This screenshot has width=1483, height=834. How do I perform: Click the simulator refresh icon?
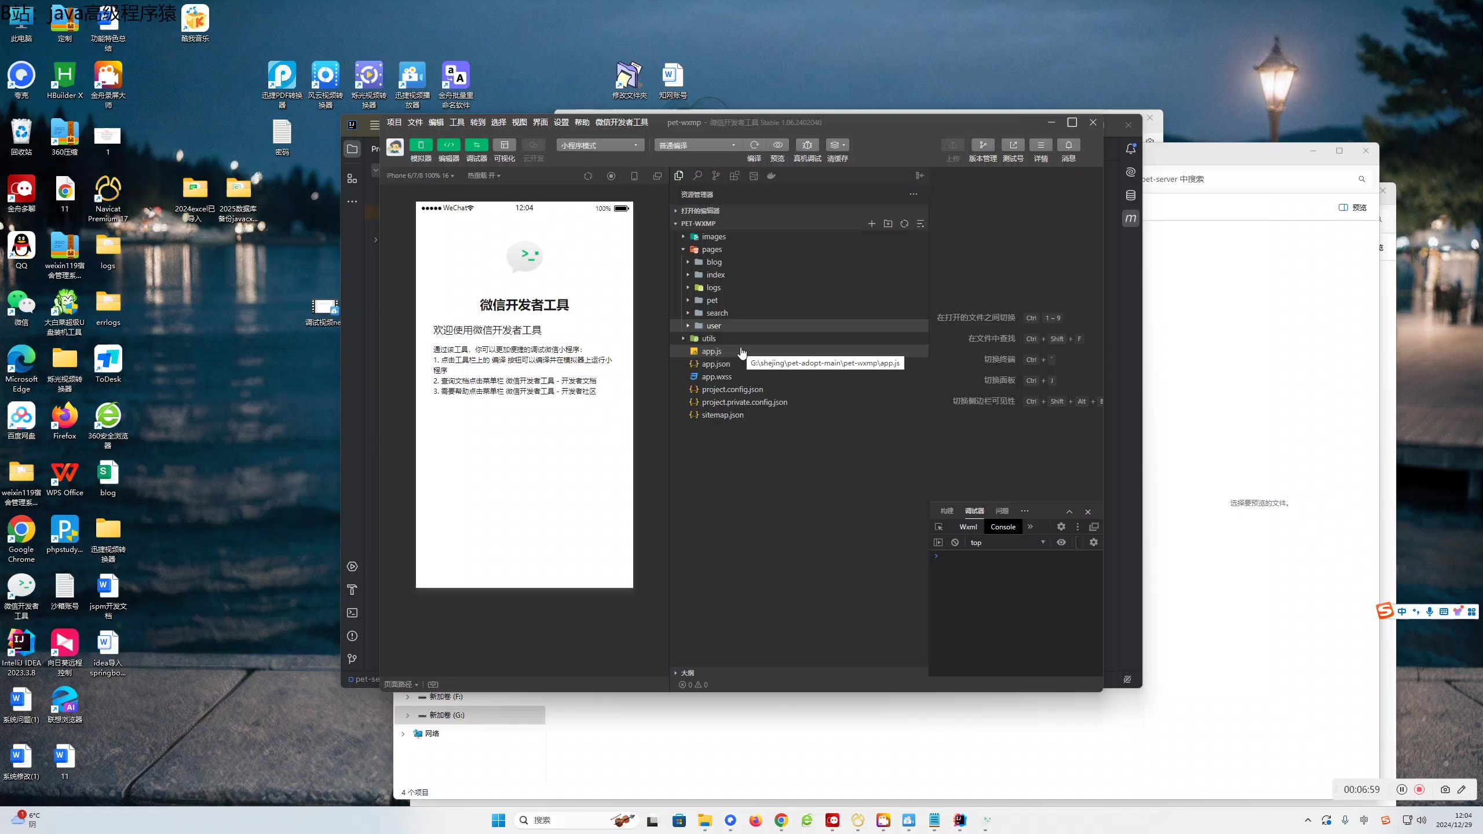tap(588, 176)
